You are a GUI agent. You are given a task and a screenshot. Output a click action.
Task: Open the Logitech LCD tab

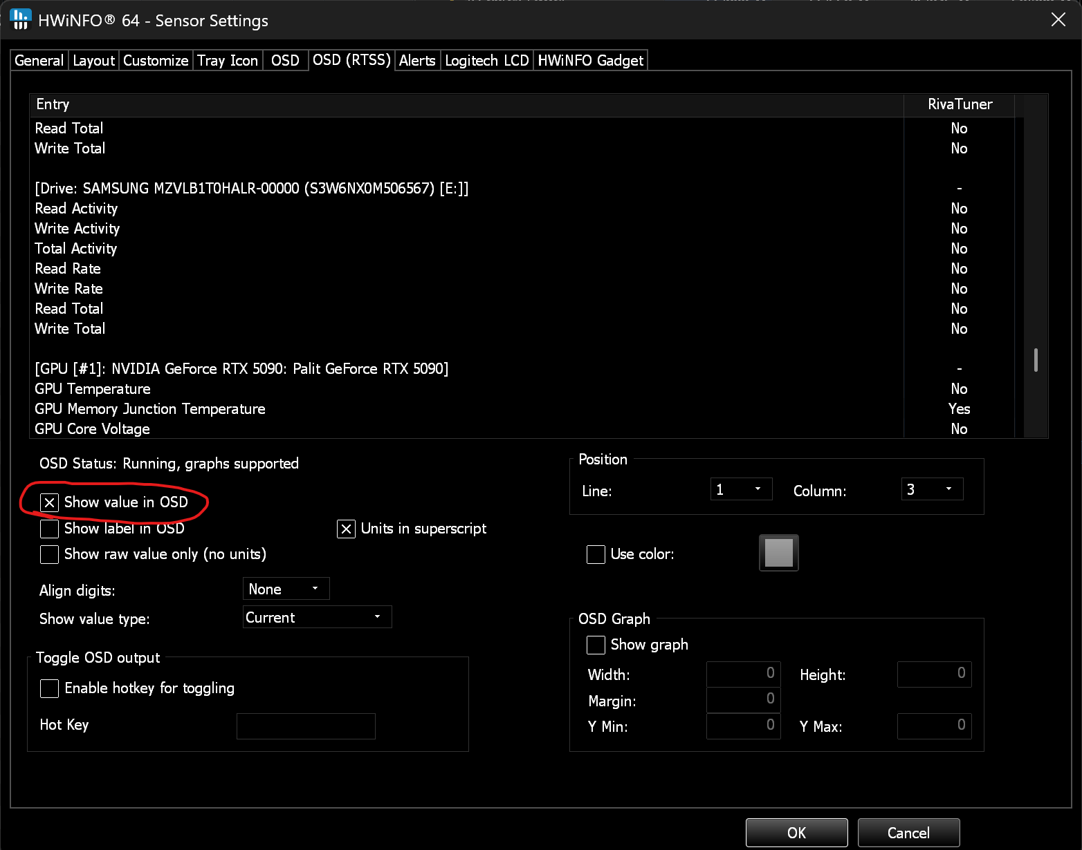coord(487,61)
